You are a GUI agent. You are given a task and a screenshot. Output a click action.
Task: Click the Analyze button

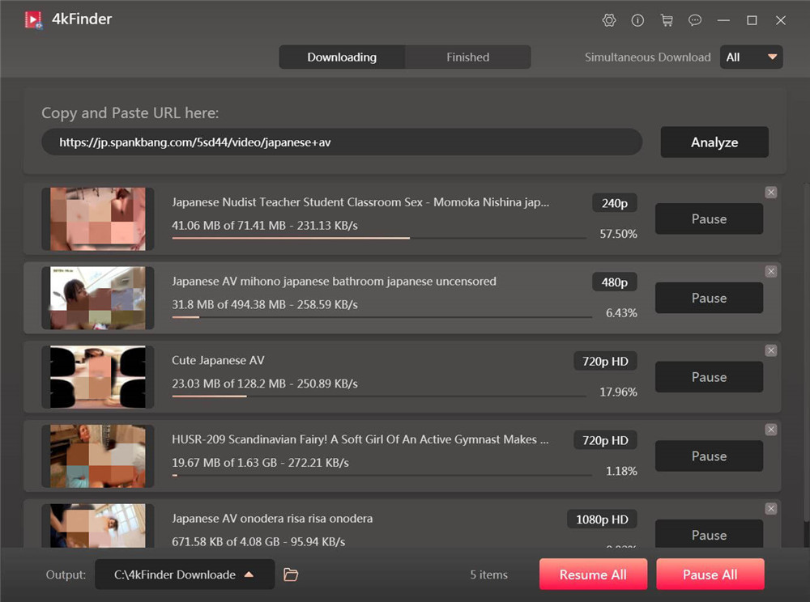click(714, 142)
